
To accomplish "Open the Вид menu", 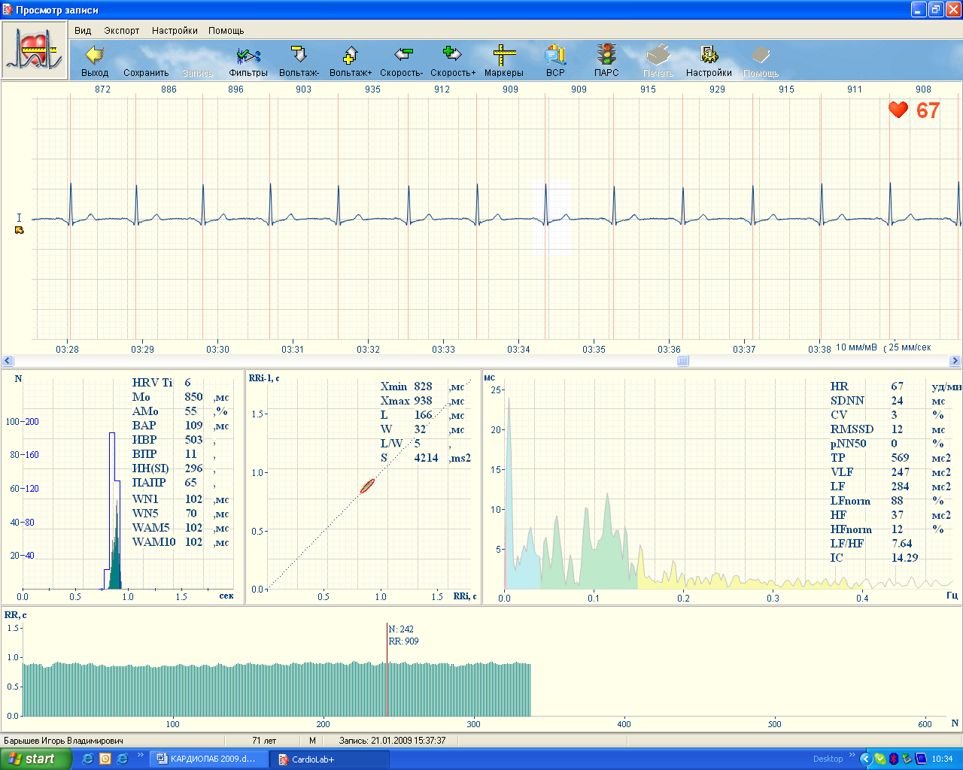I will 83,31.
